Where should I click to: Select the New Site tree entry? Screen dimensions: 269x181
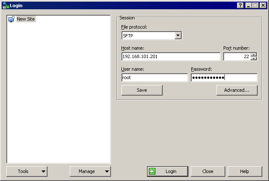pyautogui.click(x=26, y=19)
